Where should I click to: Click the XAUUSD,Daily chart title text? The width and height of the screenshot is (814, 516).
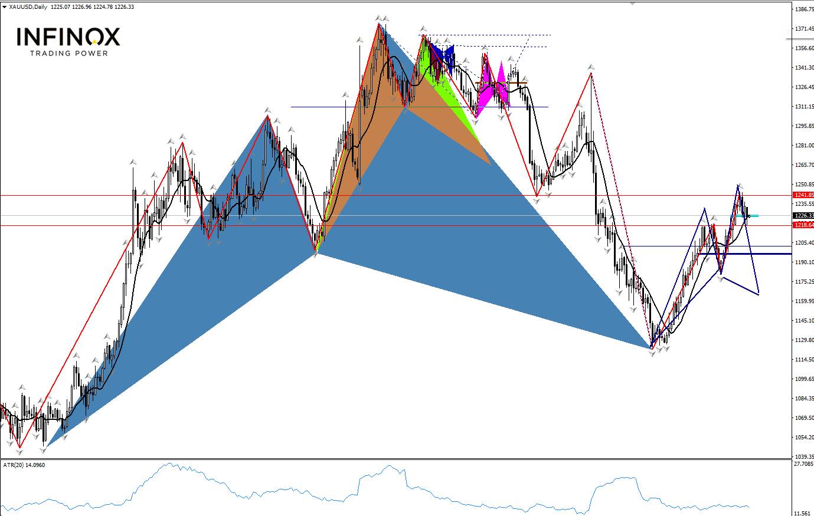[x=29, y=7]
